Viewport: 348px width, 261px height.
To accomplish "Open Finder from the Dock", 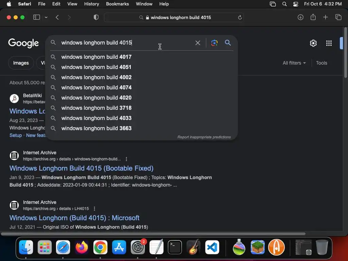I will tap(26, 247).
